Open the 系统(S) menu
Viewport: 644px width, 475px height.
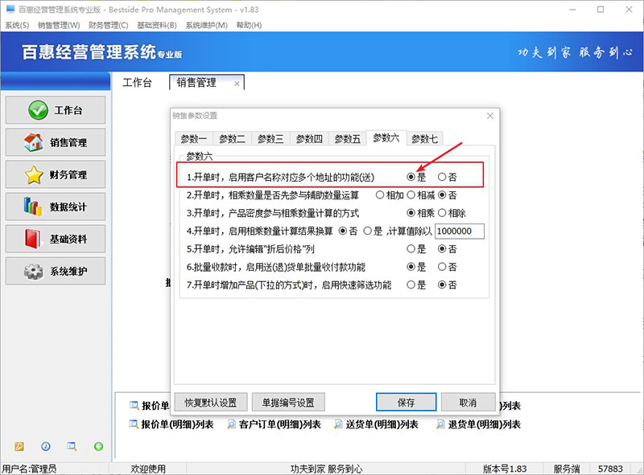17,26
